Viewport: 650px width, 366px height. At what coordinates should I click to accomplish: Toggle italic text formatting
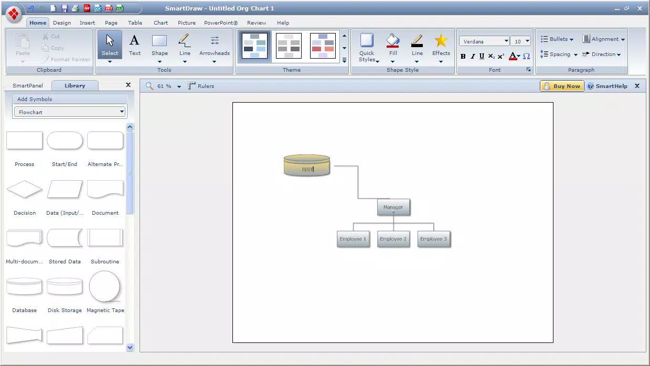coord(472,56)
